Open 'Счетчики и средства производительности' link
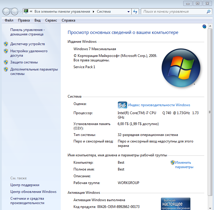The height and width of the screenshot is (210, 214). (27, 201)
